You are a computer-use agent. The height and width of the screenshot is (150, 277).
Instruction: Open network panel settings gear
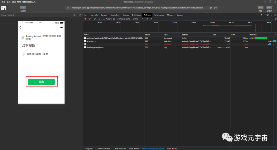[x=275, y=19]
